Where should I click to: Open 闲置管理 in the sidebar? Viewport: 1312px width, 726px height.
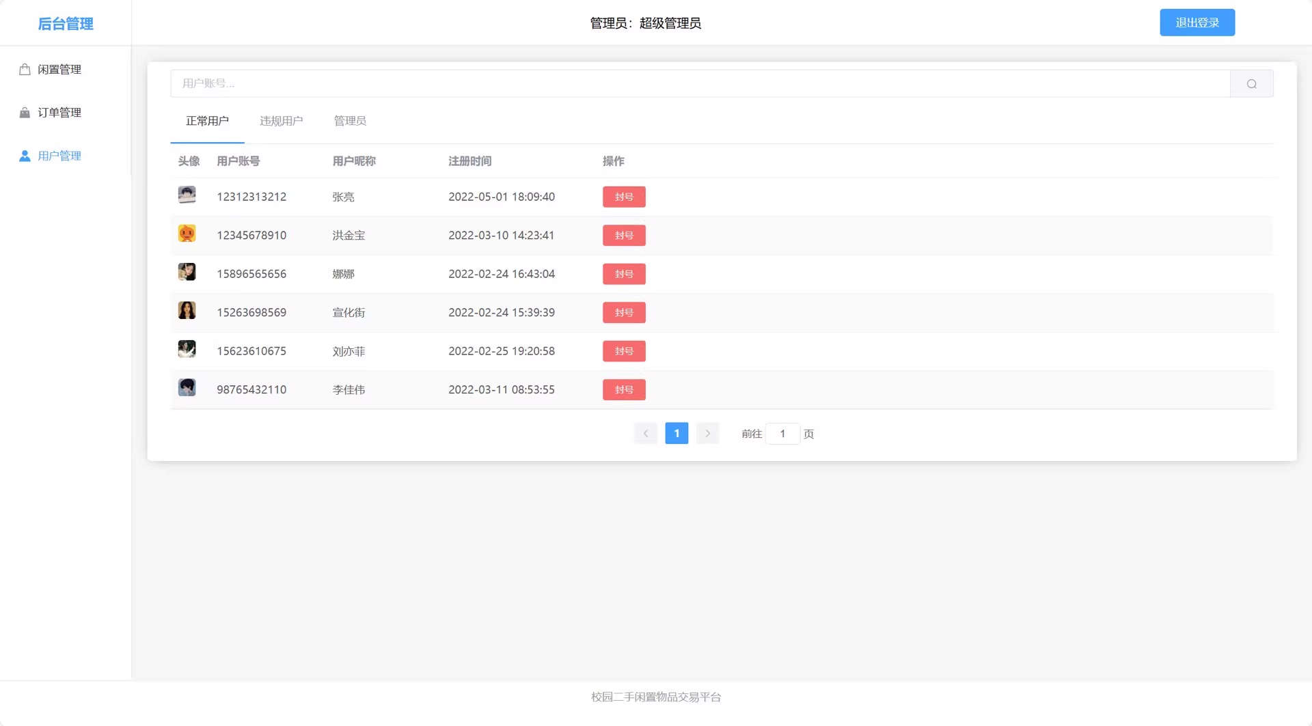59,70
